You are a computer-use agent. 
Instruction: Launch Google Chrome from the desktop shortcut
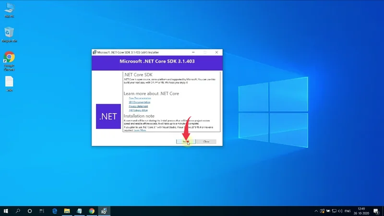[x=9, y=60]
